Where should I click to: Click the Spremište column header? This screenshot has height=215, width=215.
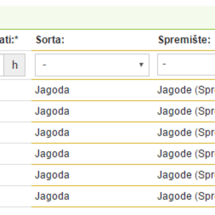click(x=184, y=40)
